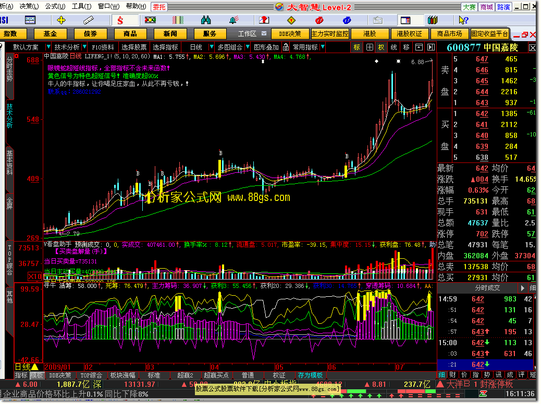
Task: Open the binoculars search icon
Action: [x=206, y=20]
